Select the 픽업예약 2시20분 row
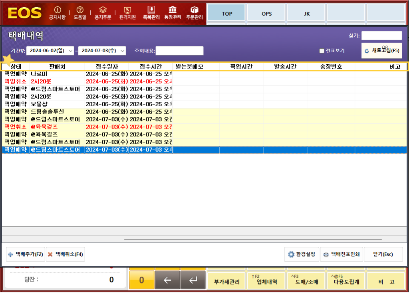The image size is (409, 293). [x=204, y=97]
